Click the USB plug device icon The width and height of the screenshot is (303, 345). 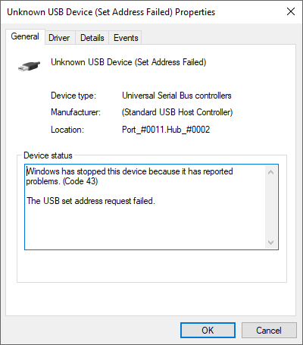(x=30, y=66)
